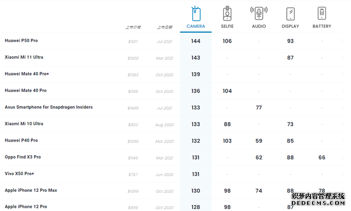Switch to the CAMERA tab label
The height and width of the screenshot is (211, 351).
coord(196,26)
